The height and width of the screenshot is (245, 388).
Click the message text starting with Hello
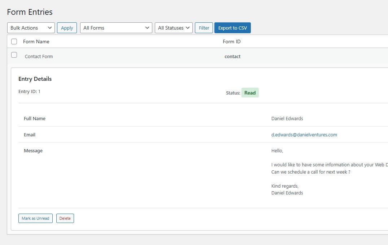(x=277, y=151)
